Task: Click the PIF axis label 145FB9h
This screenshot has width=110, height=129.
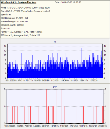Action: click(64, 126)
